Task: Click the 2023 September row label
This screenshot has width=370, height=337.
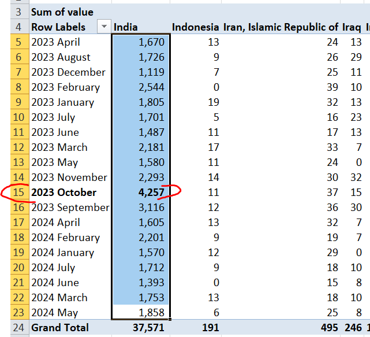Action: (x=70, y=208)
